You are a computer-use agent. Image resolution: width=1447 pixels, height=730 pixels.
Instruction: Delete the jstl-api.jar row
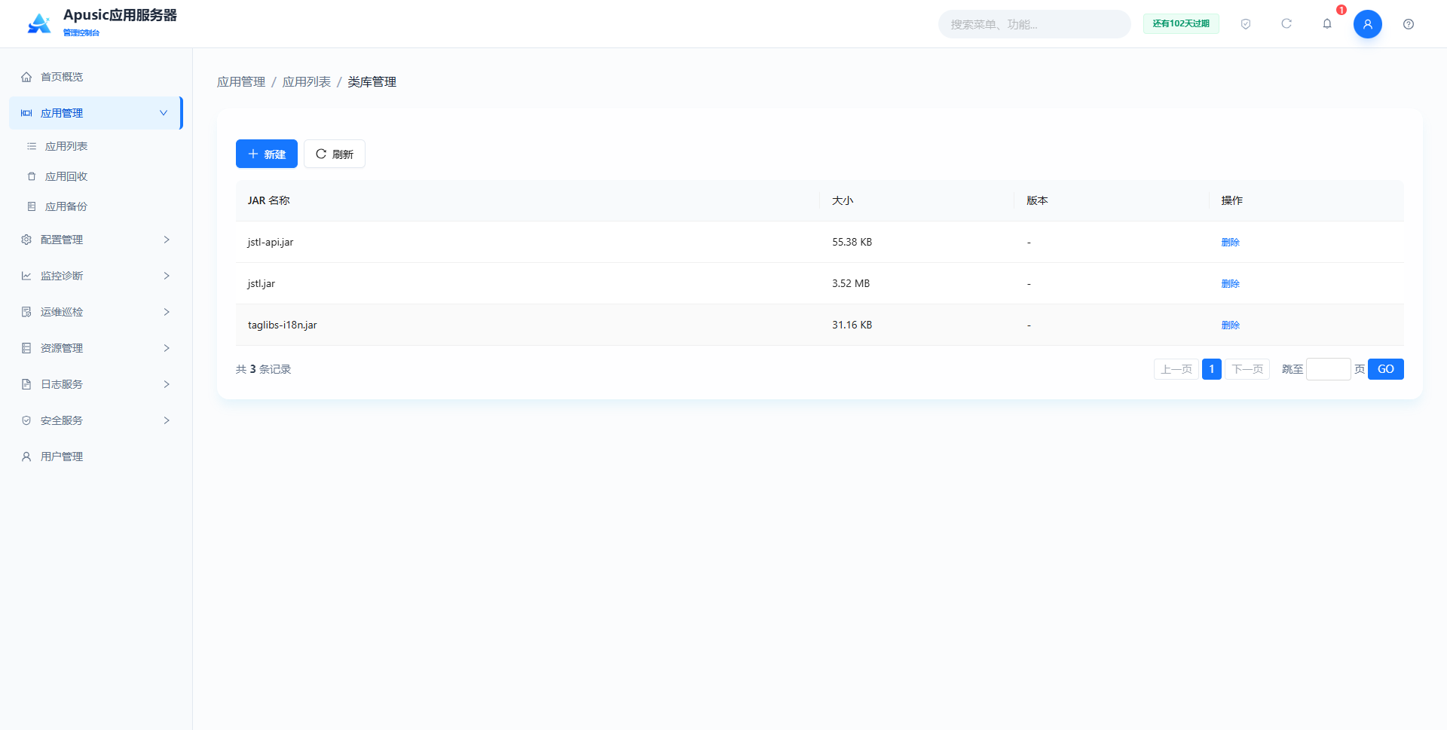1231,242
